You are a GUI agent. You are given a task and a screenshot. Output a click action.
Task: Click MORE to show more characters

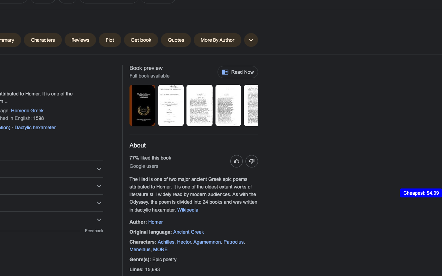(x=160, y=249)
